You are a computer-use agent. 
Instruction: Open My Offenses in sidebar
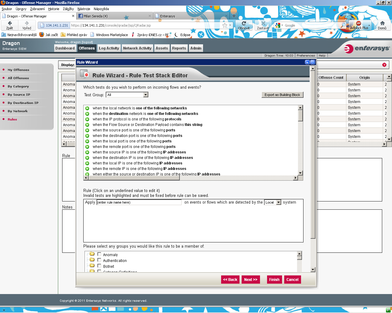tap(18, 70)
